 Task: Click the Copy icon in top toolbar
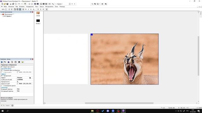[13, 4]
